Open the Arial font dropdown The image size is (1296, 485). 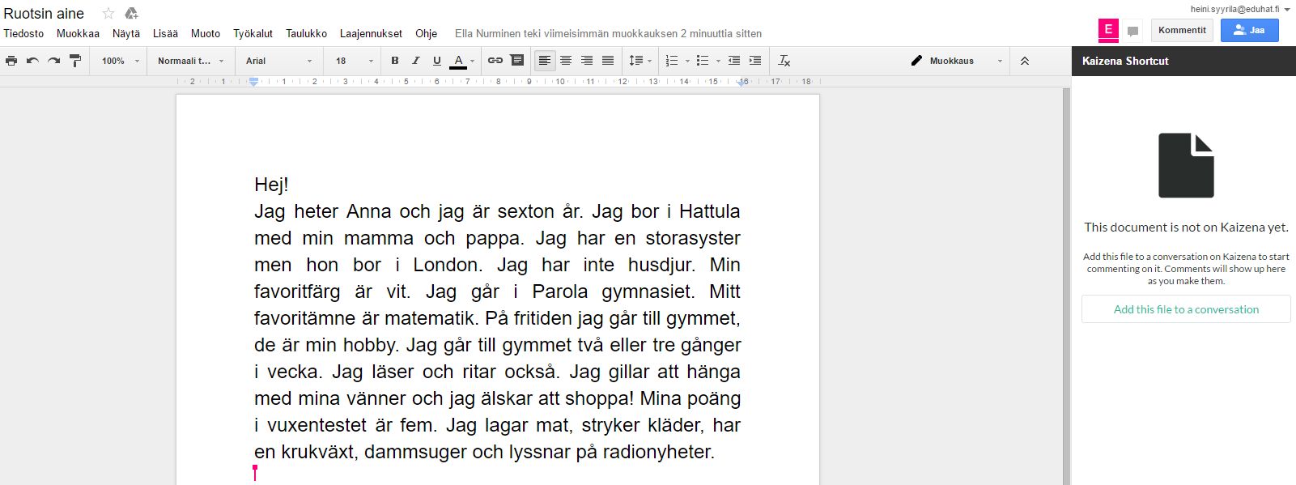pos(278,61)
